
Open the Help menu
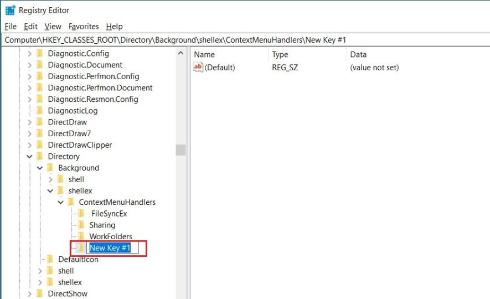[x=115, y=27]
